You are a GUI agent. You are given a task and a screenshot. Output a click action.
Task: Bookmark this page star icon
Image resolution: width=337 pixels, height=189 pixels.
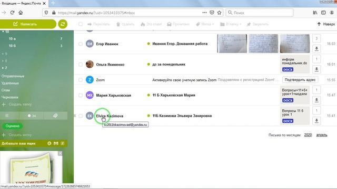click(x=219, y=13)
